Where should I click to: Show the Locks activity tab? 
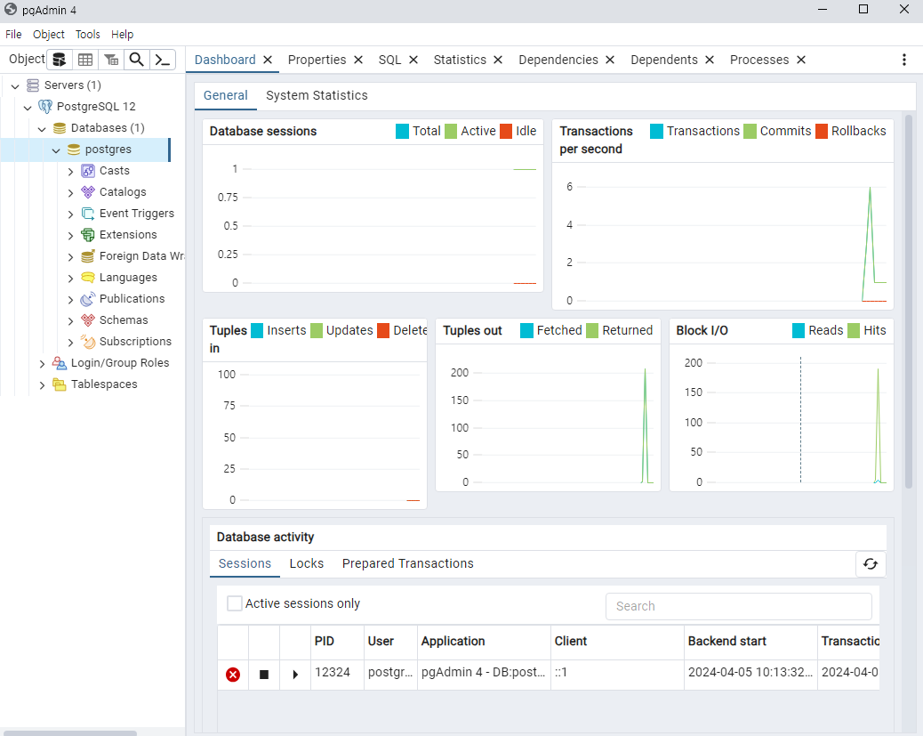(x=307, y=563)
